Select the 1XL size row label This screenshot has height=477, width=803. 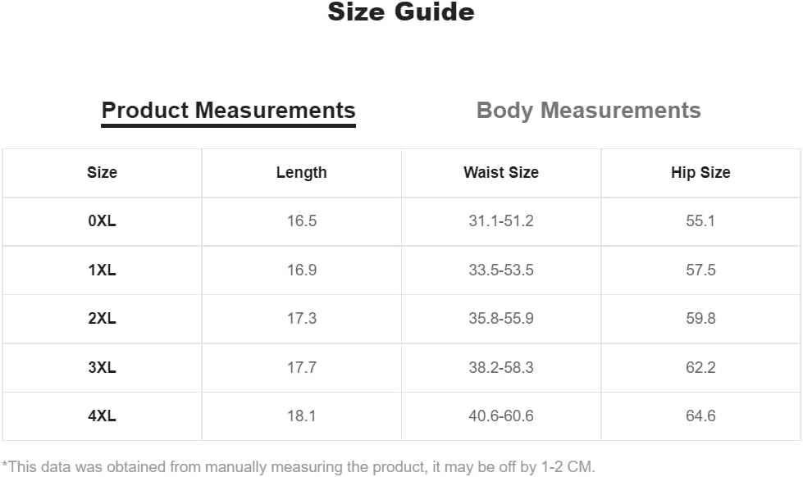(x=102, y=270)
